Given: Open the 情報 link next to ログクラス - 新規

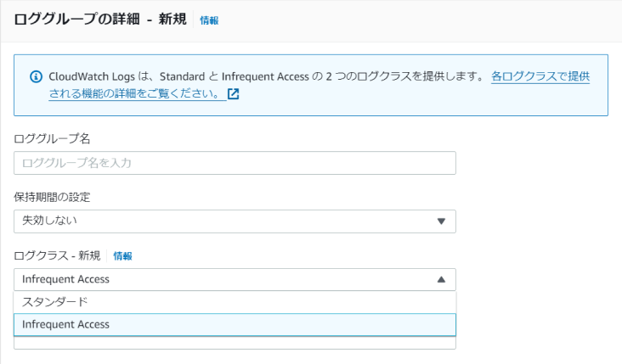Looking at the screenshot, I should point(122,256).
